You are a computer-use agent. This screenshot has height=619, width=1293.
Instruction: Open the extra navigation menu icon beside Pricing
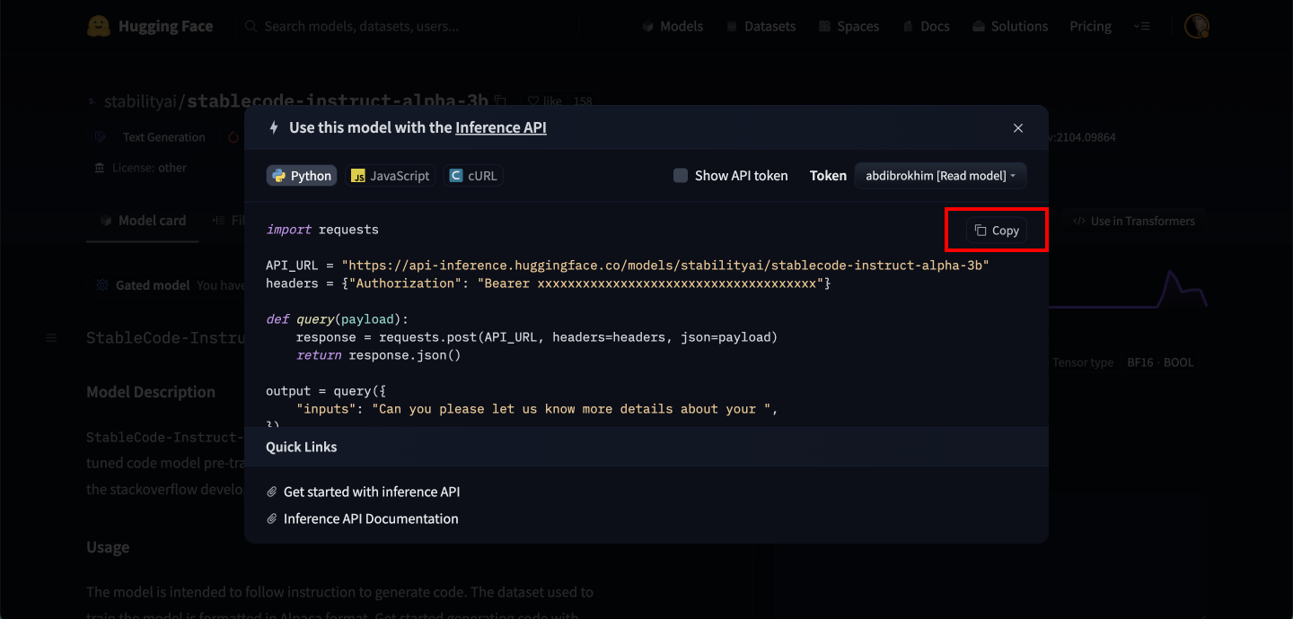(1141, 26)
